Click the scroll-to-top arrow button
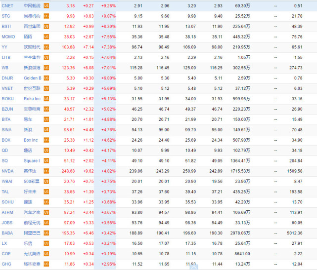Viewport: 317px width, 270px height. point(194,267)
